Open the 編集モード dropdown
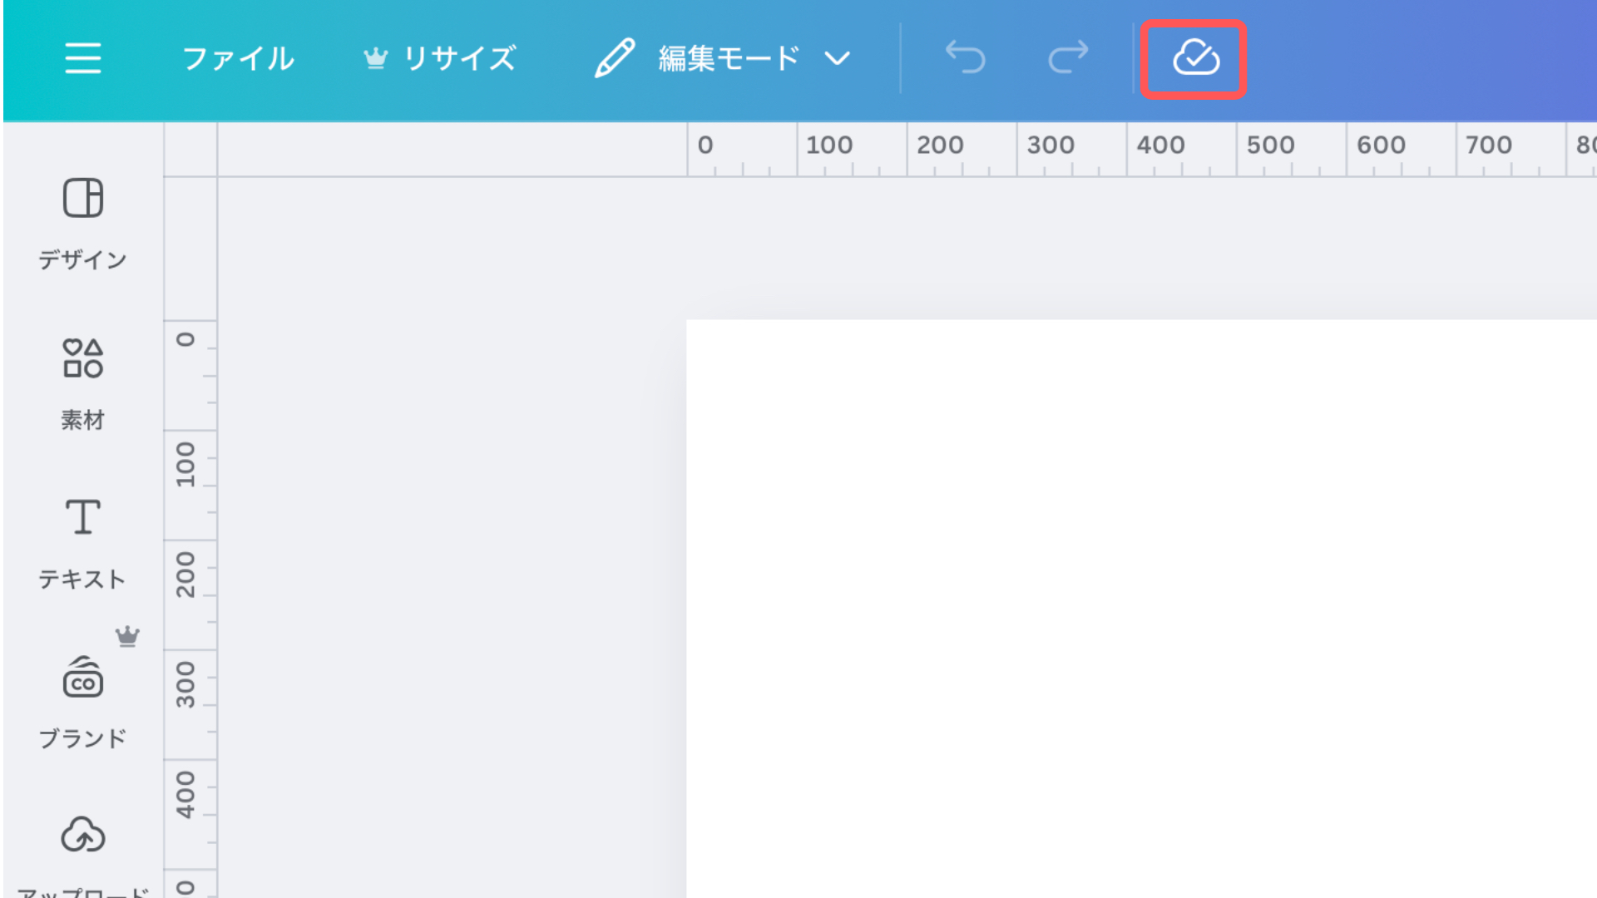Screen dimensions: 1597x898 coord(723,58)
